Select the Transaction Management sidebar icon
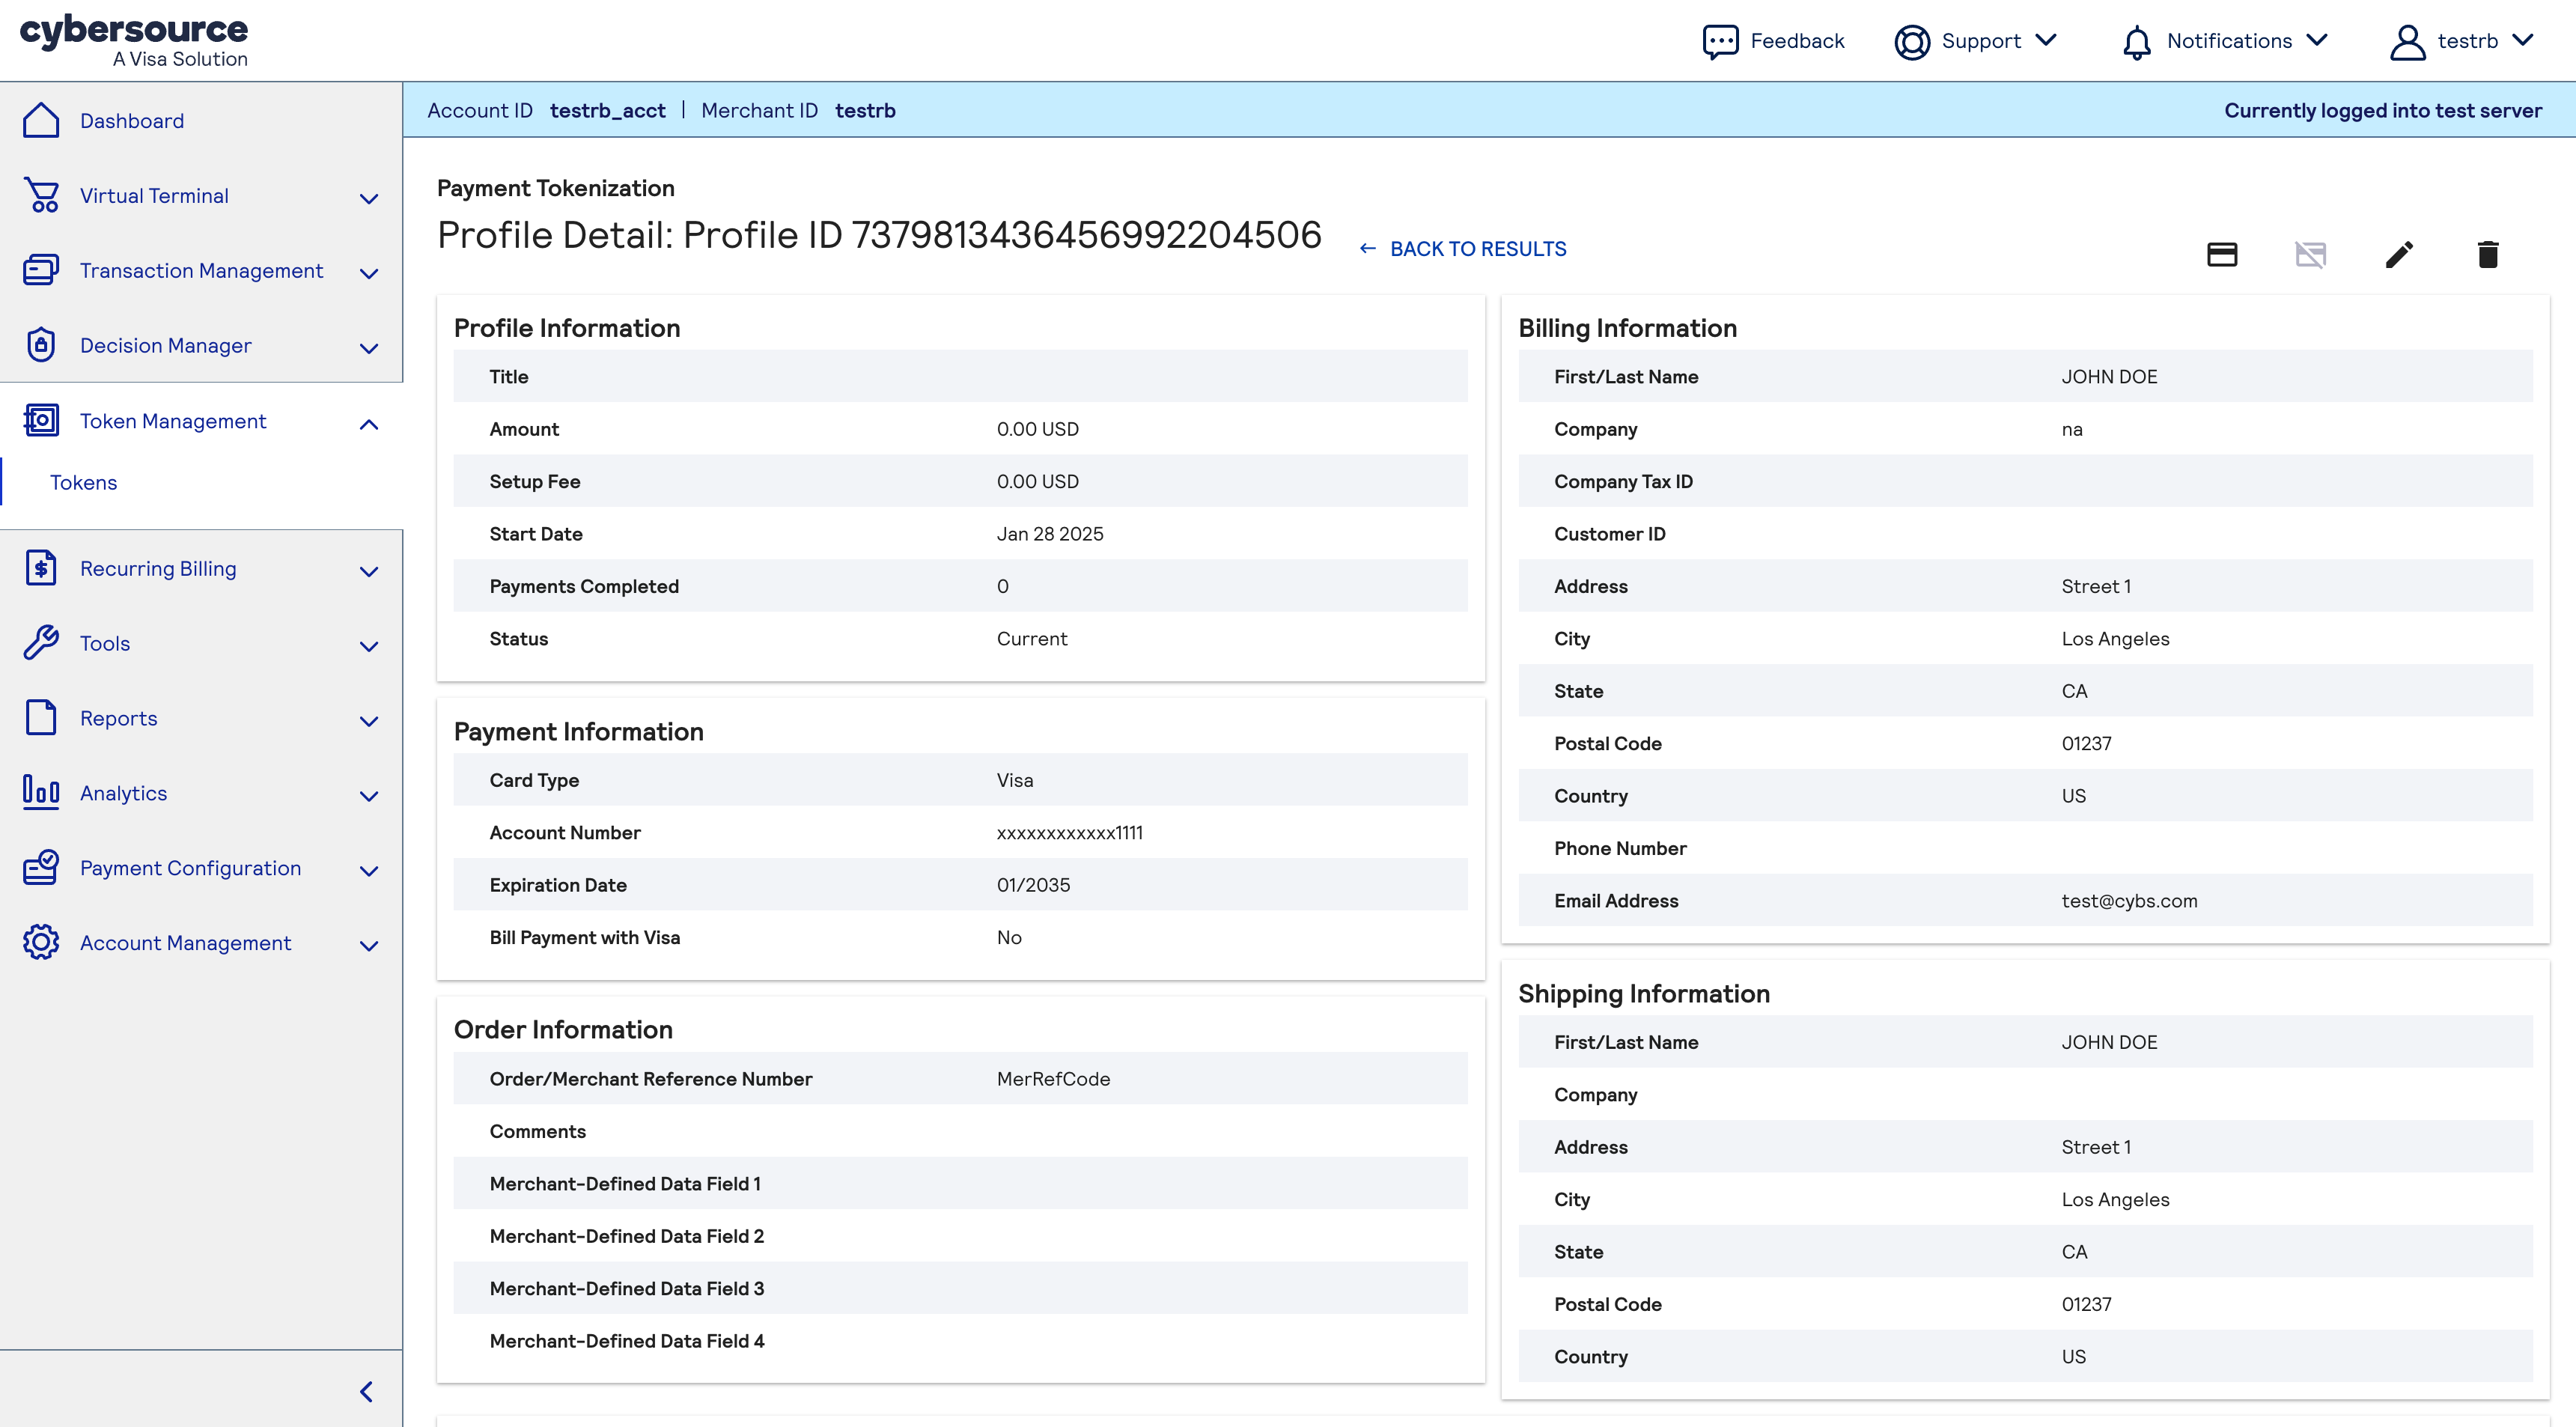Screen dimensions: 2576x1427 click(x=41, y=270)
